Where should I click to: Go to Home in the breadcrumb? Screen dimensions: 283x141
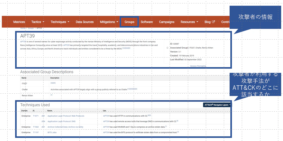[23, 28]
